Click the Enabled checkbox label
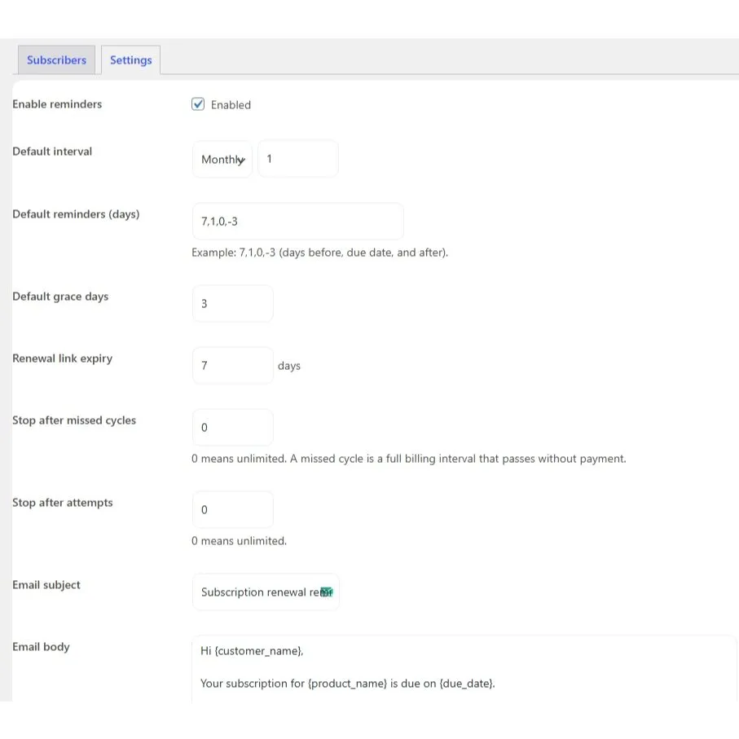 tap(231, 105)
